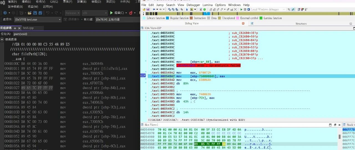This screenshot has width=355, height=150.
Task: Open Visual Studio 檔案(F) menu
Action: tap(12, 2)
